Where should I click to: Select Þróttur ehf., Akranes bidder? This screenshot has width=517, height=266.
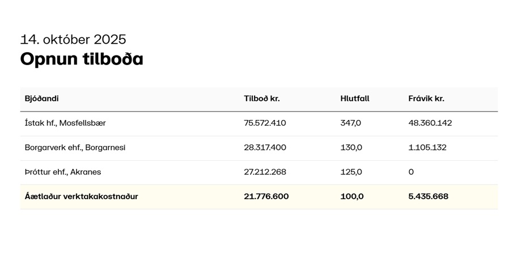tap(63, 172)
